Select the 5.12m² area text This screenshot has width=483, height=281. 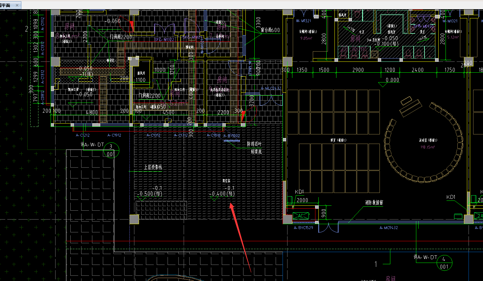[453, 37]
